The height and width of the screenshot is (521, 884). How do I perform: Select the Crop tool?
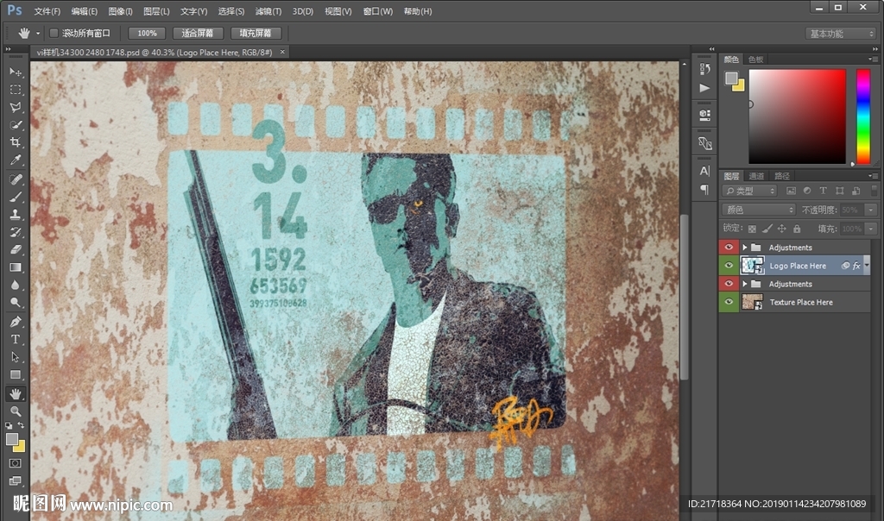pos(16,142)
